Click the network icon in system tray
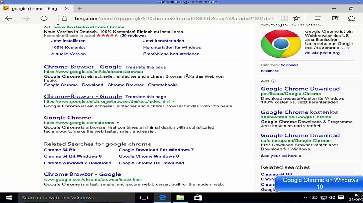The width and height of the screenshot is (363, 203). (x=323, y=198)
